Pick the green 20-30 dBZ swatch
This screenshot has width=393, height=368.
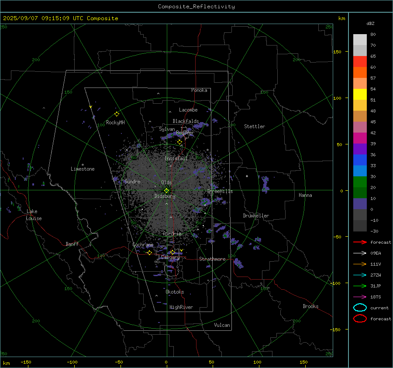(x=360, y=182)
